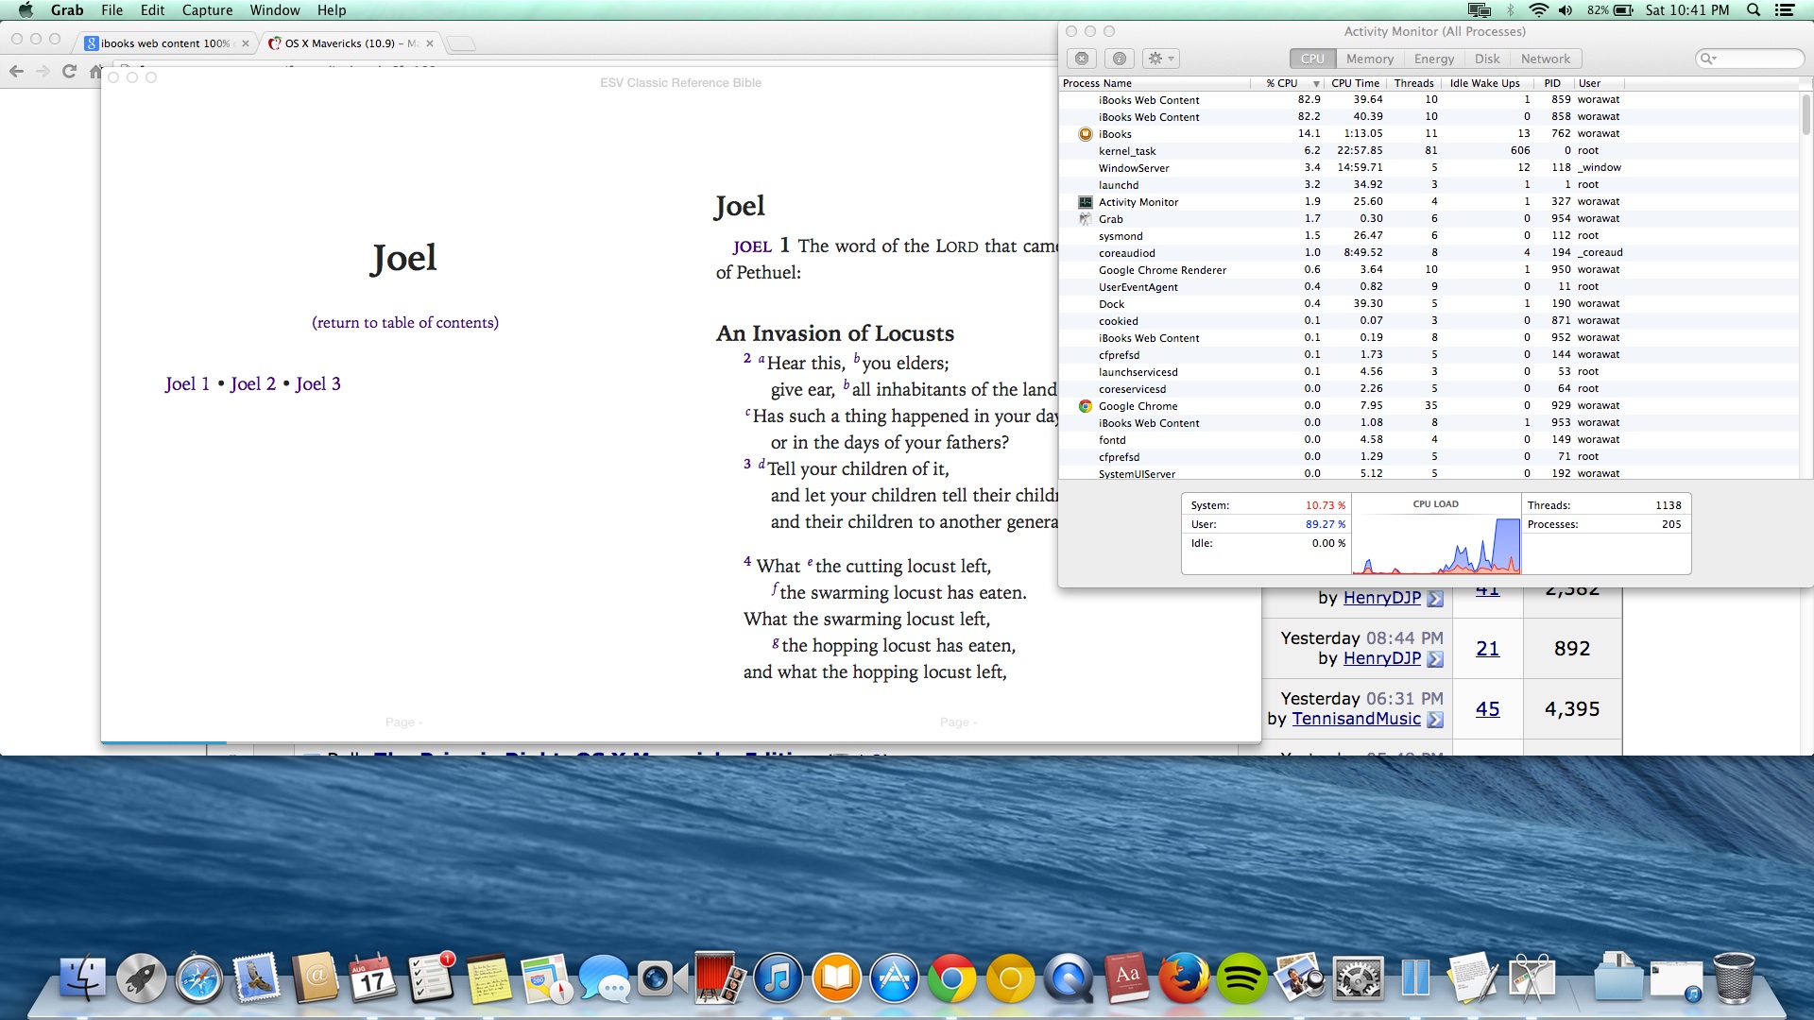Open yellow Chrome Canary in Dock
Viewport: 1814px width, 1020px height.
click(1010, 977)
